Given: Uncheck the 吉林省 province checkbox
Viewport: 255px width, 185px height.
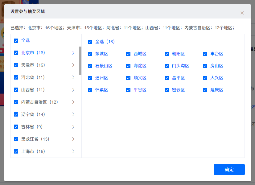Looking at the screenshot, I should pos(16,127).
